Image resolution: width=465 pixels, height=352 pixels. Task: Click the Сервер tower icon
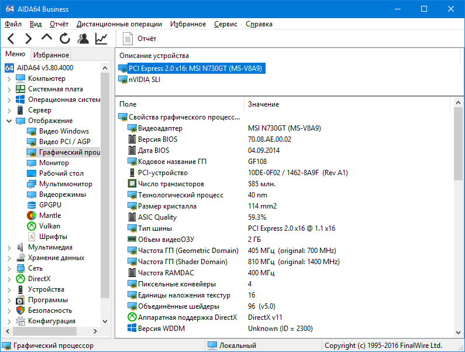[20, 110]
